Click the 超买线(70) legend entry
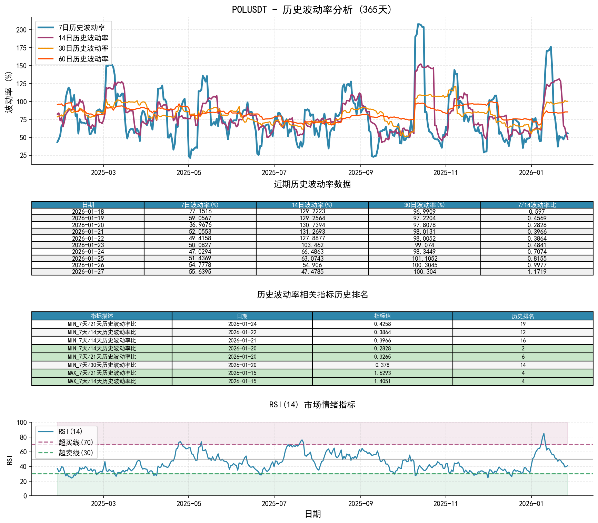 point(76,442)
